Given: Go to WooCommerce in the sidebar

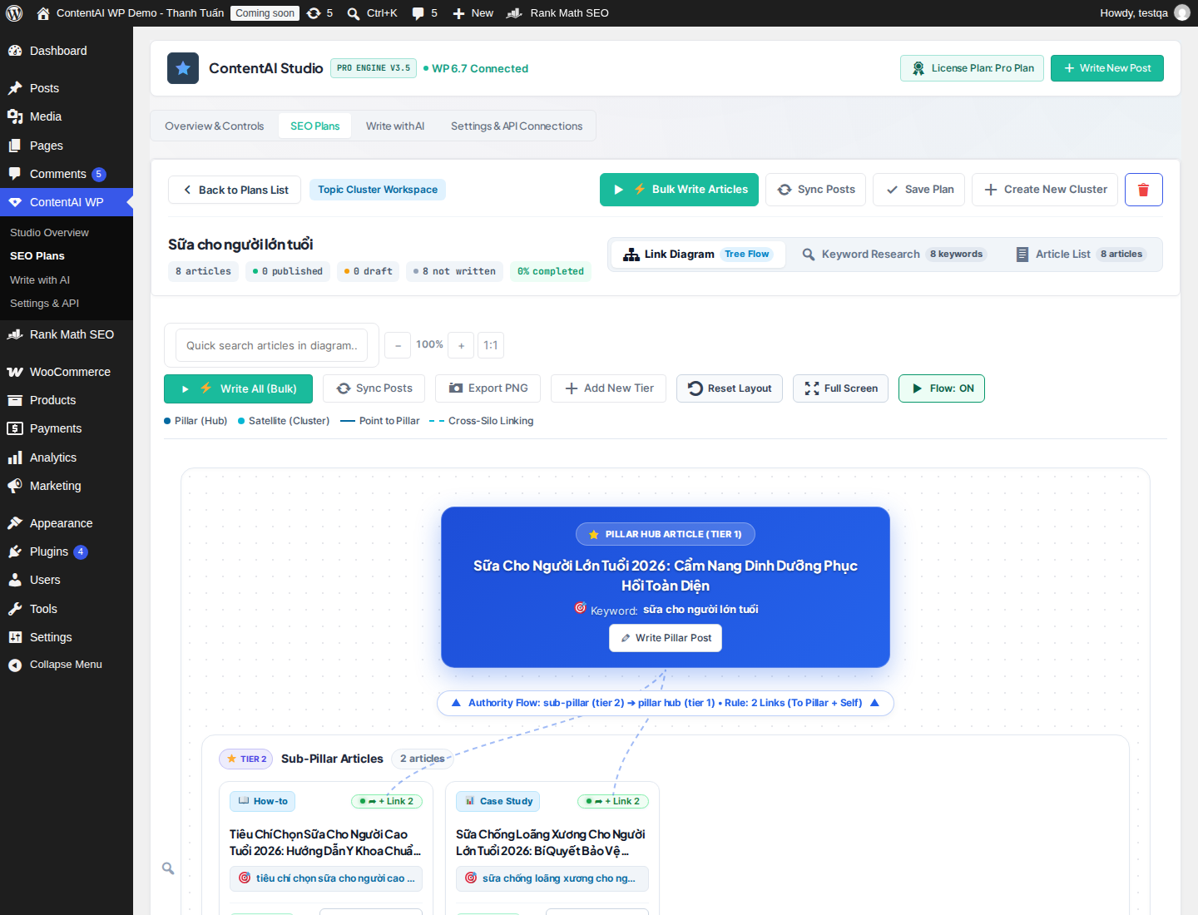Looking at the screenshot, I should [67, 372].
